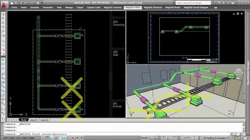
Task: Open 2D Drafting & Annotation workspace dropdown
Action: click(214, 138)
